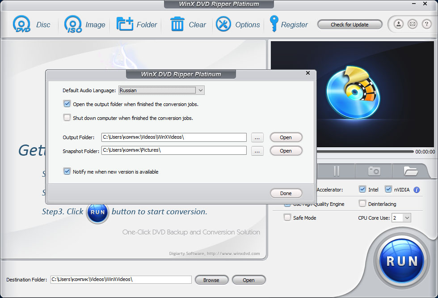The width and height of the screenshot is (438, 298).
Task: Click the Disc toolbar label
Action: tap(43, 25)
